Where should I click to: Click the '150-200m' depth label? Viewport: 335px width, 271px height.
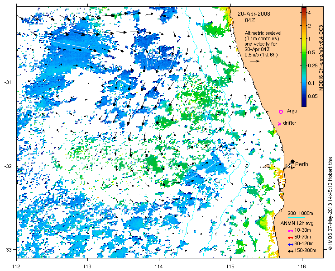[305, 251]
